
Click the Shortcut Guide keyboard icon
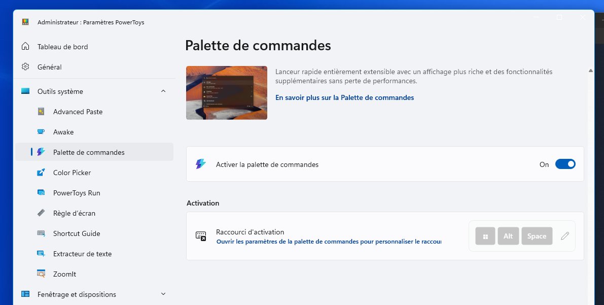(41, 233)
